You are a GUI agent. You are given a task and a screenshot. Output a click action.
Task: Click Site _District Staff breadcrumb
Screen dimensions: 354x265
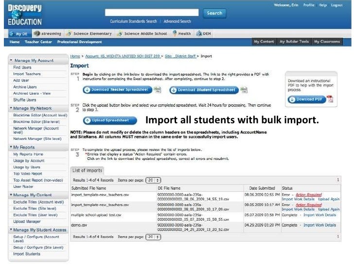(x=180, y=56)
